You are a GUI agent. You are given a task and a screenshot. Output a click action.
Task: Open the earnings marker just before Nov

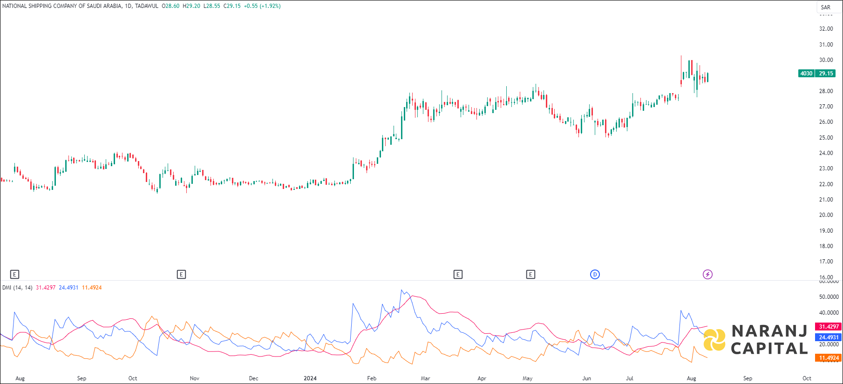(182, 274)
